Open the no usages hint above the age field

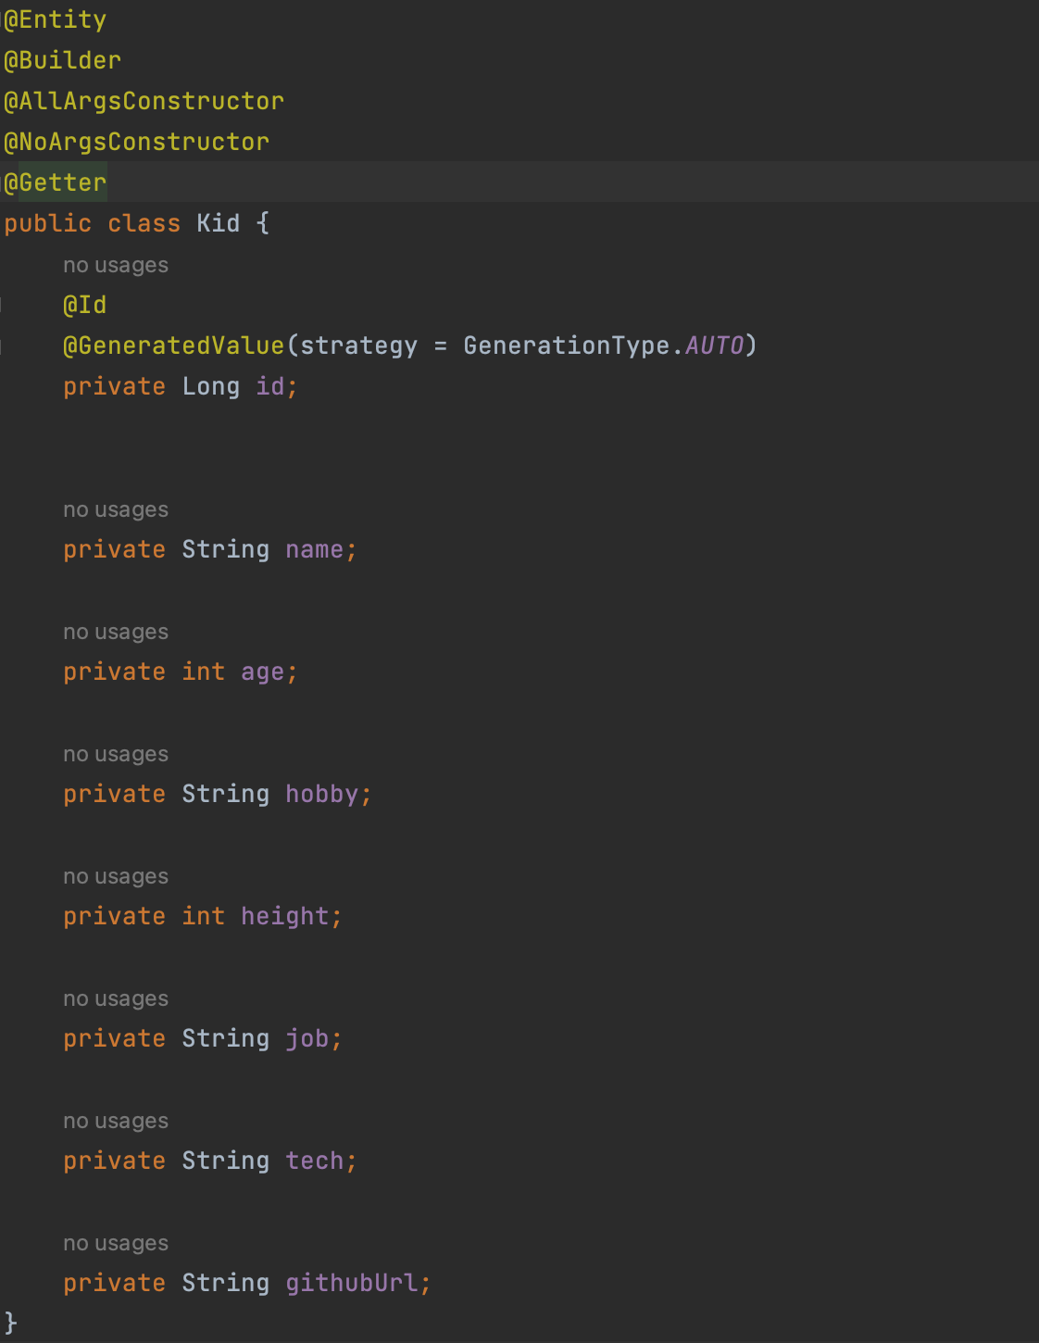[116, 632]
